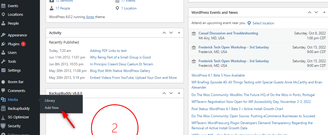Move WordPress Events and News panel up
The image size is (328, 135).
[x=310, y=13]
